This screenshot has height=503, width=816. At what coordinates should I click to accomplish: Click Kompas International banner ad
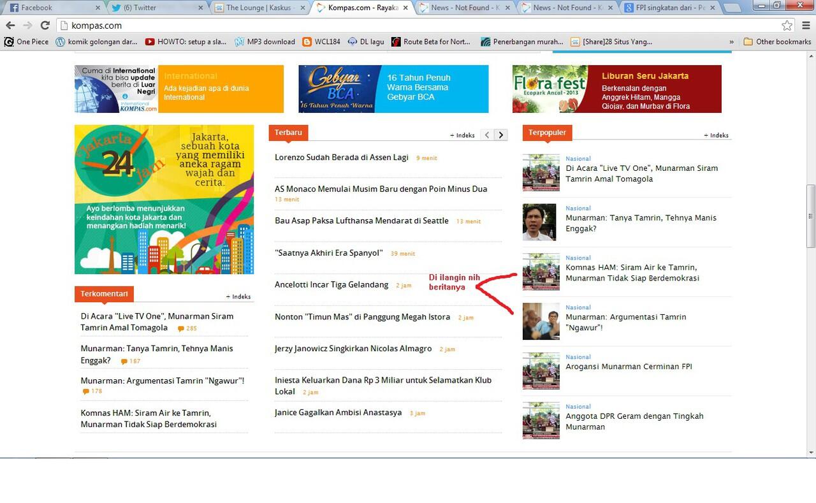coord(179,89)
